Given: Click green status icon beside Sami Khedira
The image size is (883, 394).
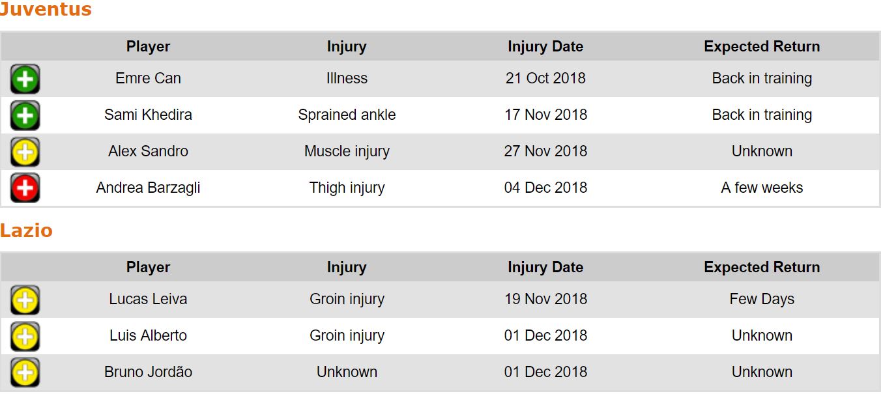Looking at the screenshot, I should click(25, 116).
